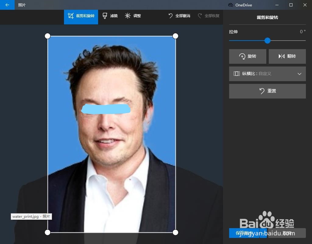Save a copy of the image
The height and width of the screenshot is (244, 312).
click(244, 233)
